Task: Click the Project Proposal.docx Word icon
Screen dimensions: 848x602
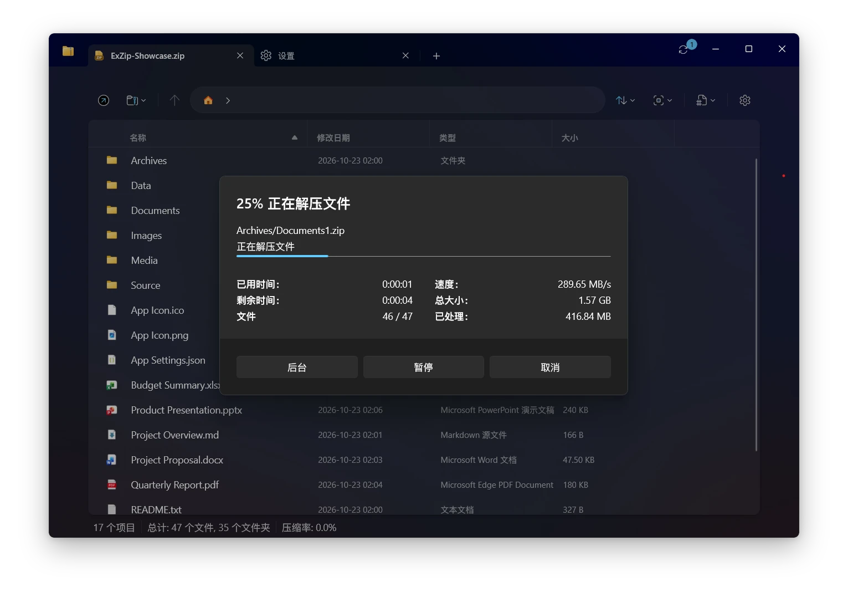Action: click(112, 460)
